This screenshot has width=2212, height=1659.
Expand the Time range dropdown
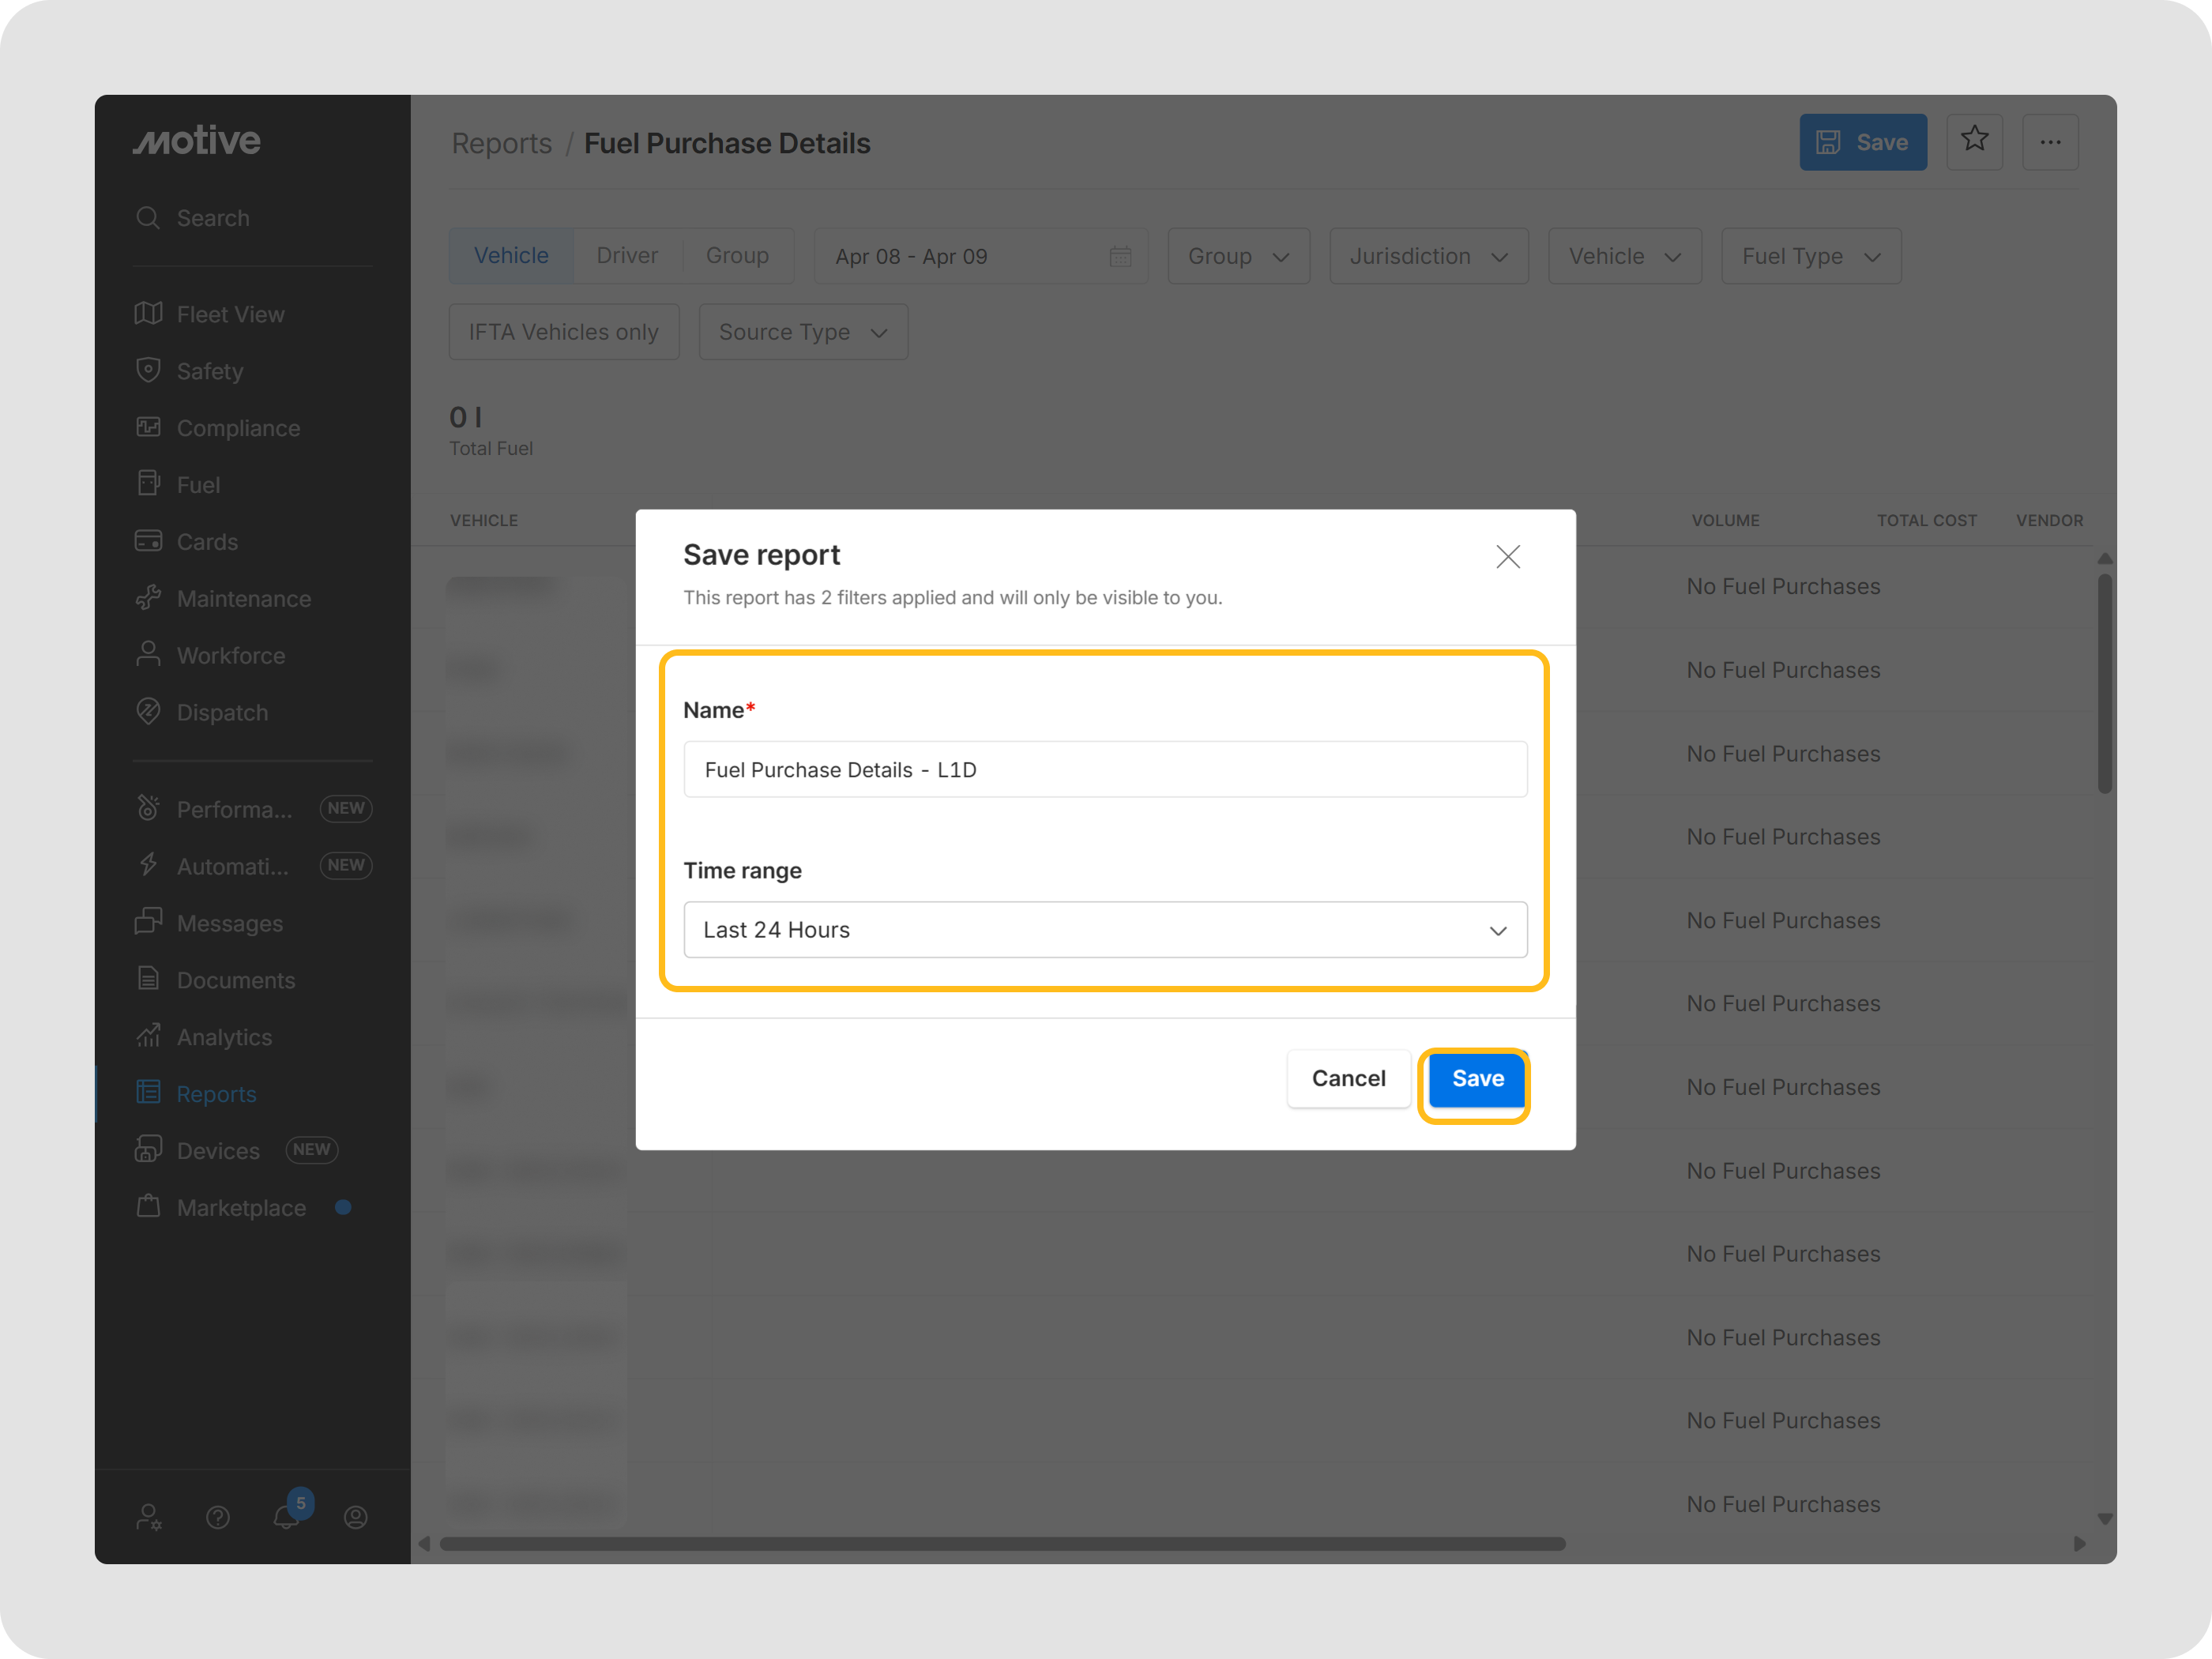1104,930
